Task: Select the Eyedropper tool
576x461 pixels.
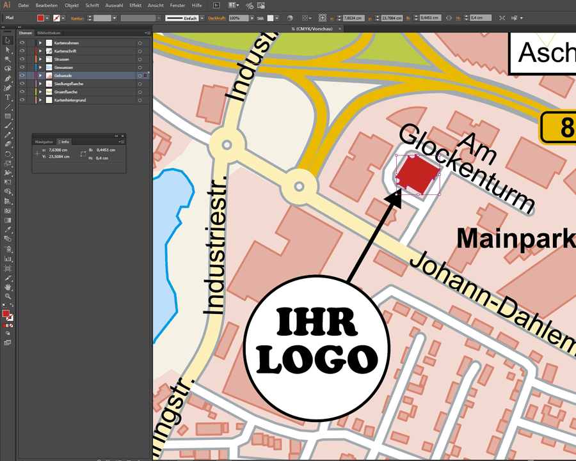Action: click(8, 230)
